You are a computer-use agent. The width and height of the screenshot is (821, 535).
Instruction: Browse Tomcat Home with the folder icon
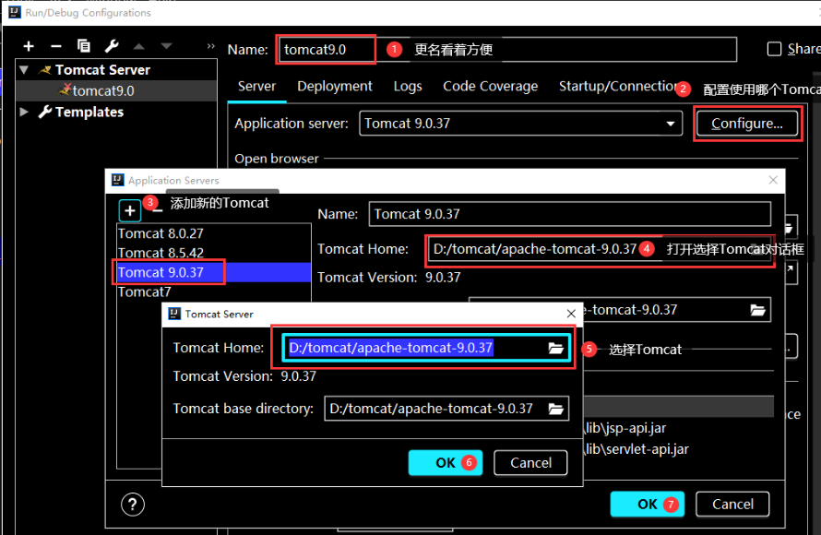[555, 348]
